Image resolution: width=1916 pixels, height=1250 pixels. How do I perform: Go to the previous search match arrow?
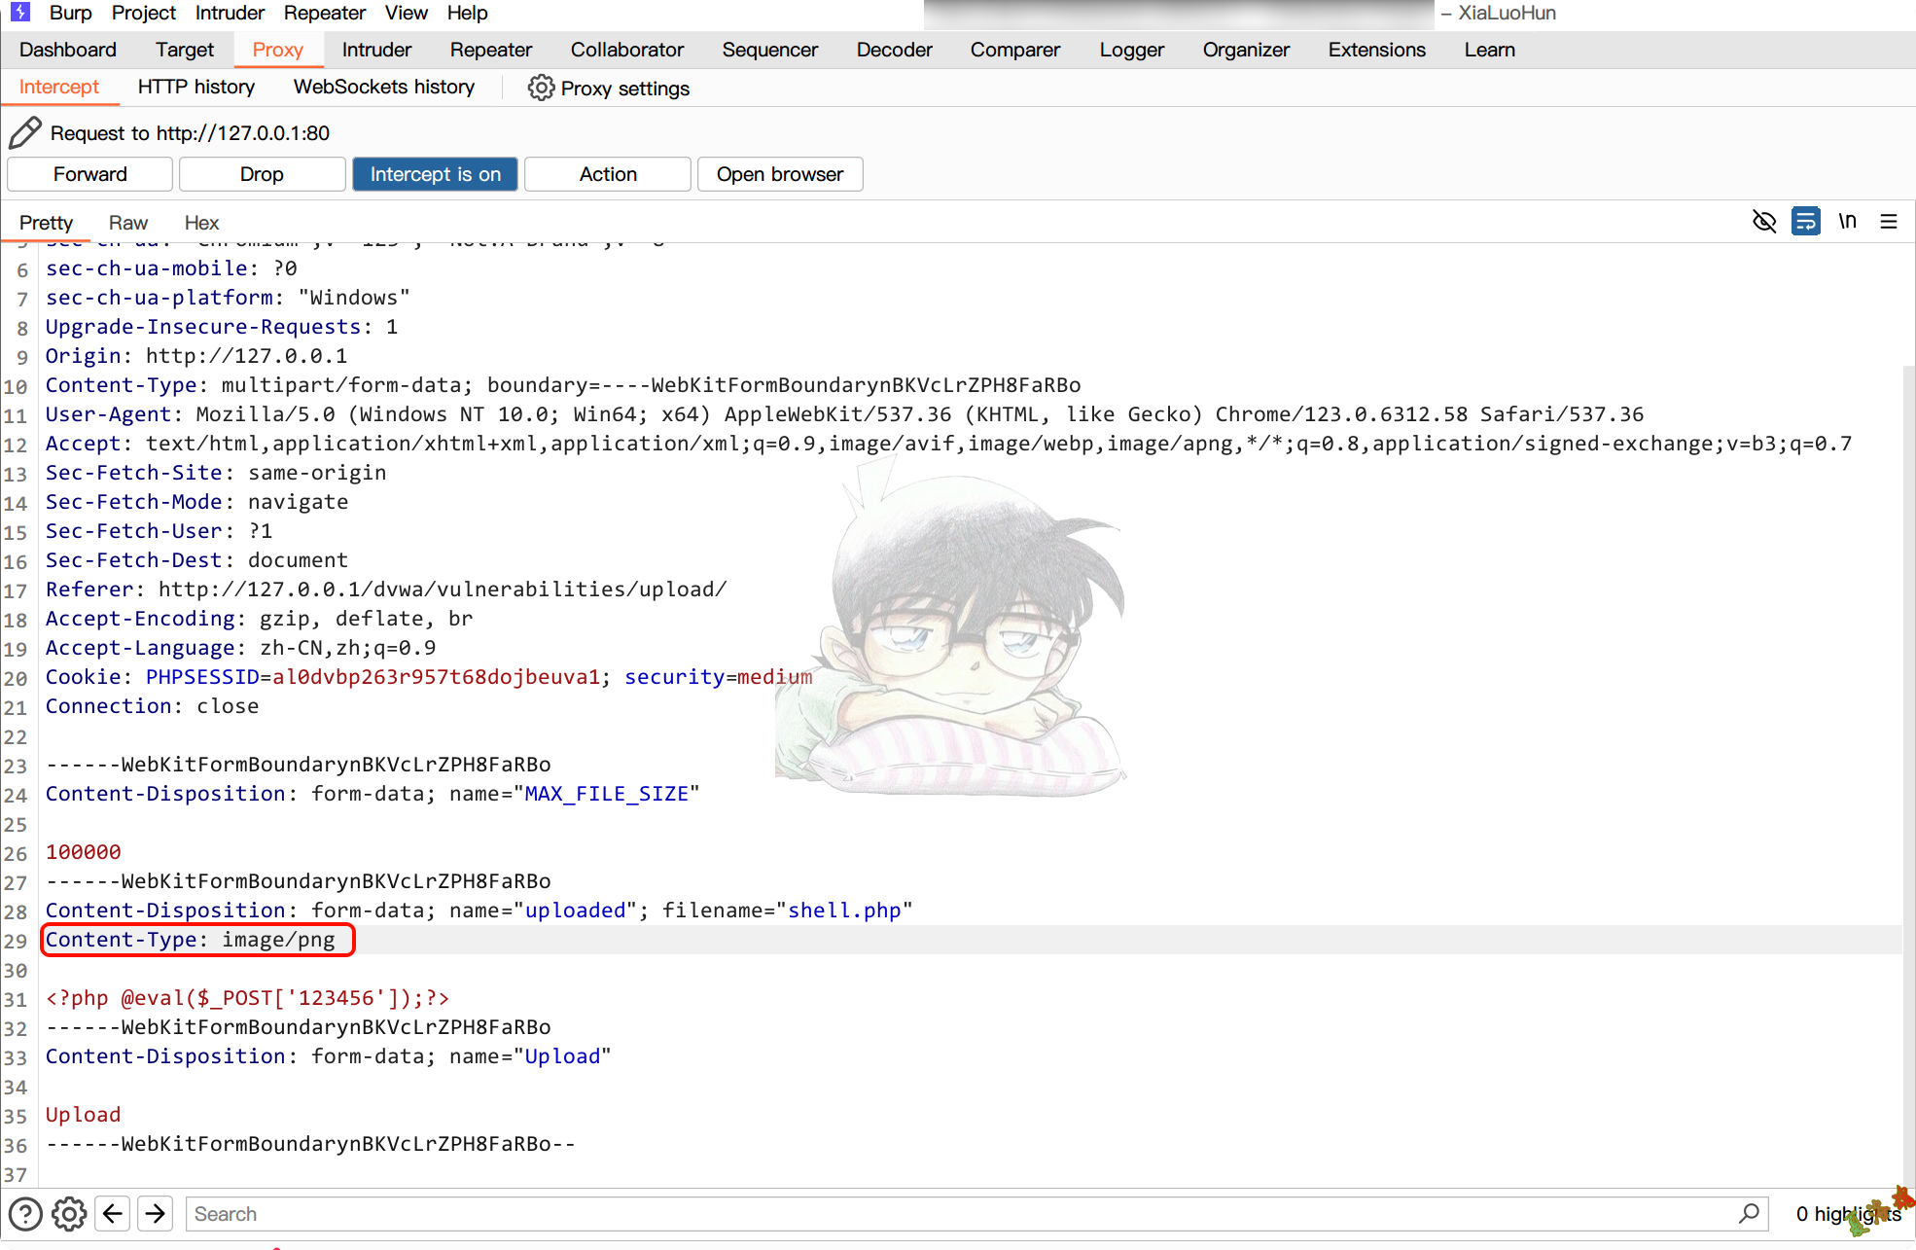(x=113, y=1213)
